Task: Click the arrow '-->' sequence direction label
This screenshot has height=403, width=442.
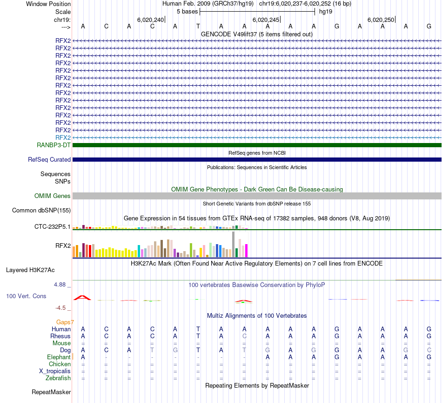Action: point(66,27)
